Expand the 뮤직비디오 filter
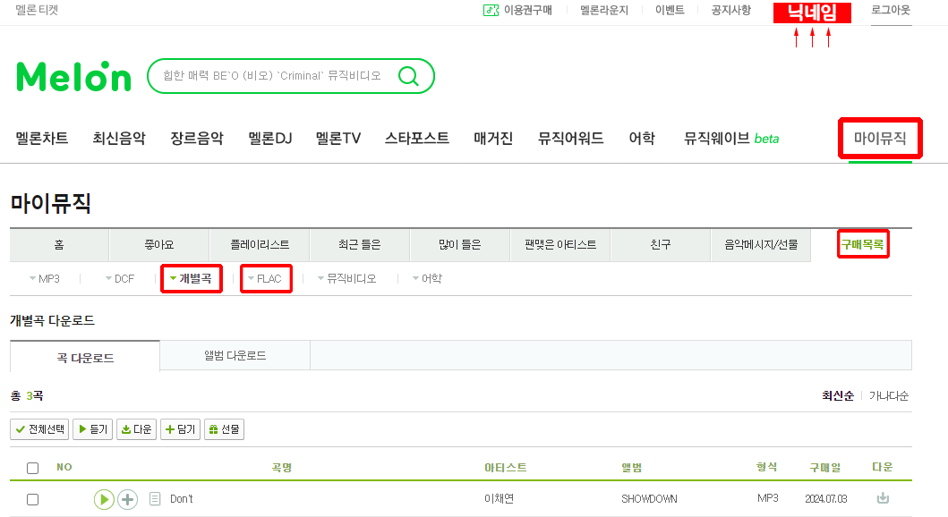The width and height of the screenshot is (948, 517). coord(347,278)
